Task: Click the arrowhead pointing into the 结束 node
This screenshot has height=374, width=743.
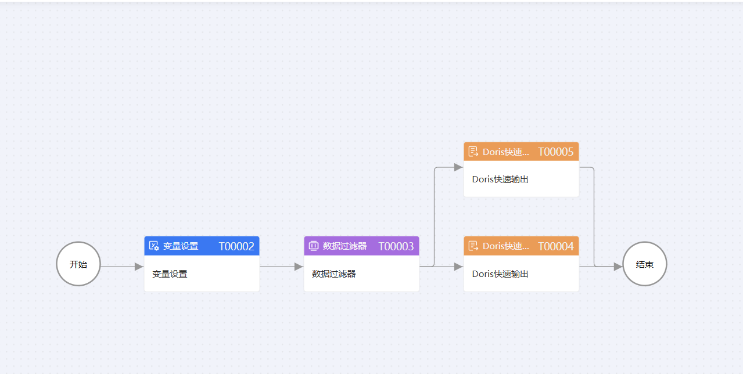Action: click(x=618, y=267)
